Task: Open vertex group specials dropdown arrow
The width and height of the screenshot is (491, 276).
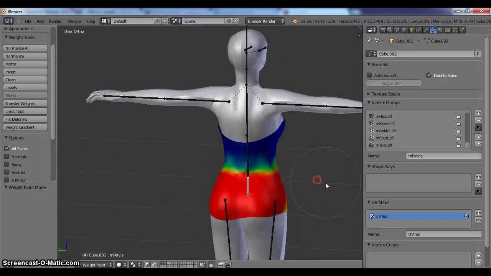Action: [x=478, y=128]
